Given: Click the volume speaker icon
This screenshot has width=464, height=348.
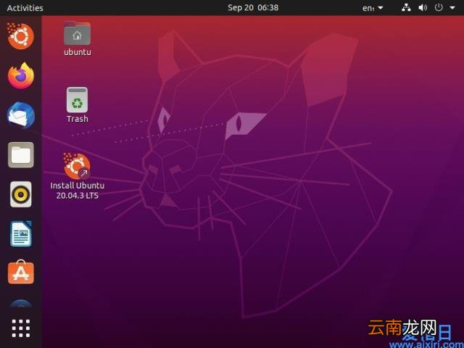Looking at the screenshot, I should tap(423, 8).
